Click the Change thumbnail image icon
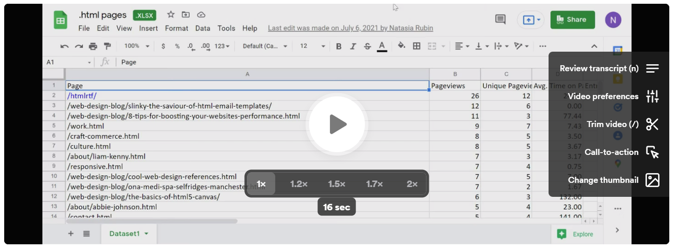This screenshot has height=248, width=673. (652, 180)
